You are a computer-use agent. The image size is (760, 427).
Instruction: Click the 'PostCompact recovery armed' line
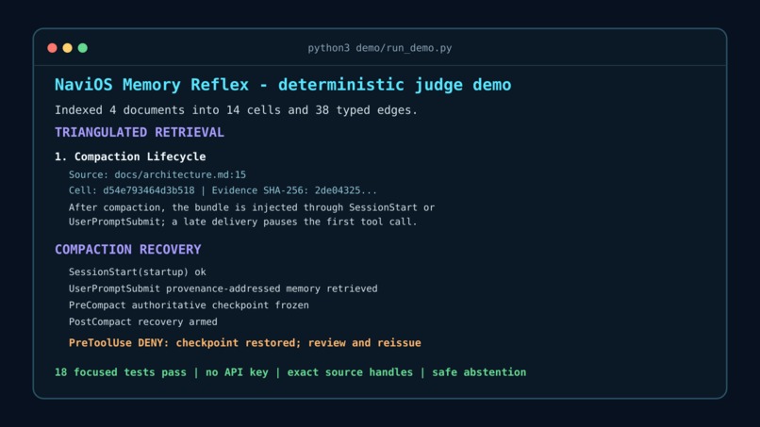pos(143,321)
